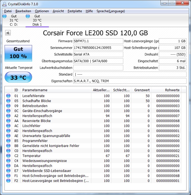Click the Corsair Force LE200 SSD title

pyautogui.click(x=95, y=33)
